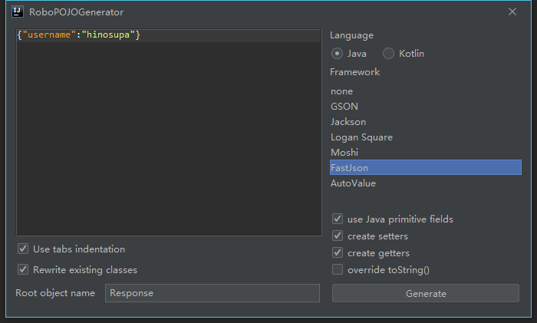Select 'none' in the Framework list
This screenshot has height=323, width=537.
pyautogui.click(x=341, y=91)
